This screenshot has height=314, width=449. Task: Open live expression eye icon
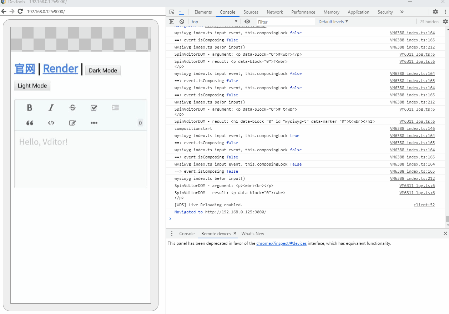247,22
